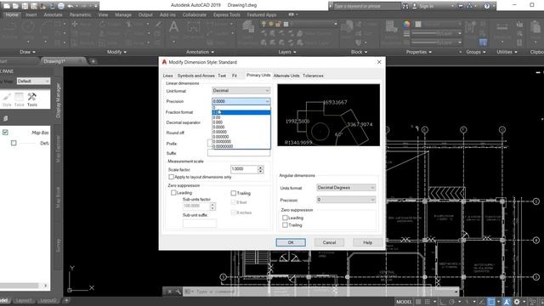Image resolution: width=544 pixels, height=306 pixels.
Task: Choose 0.00000000 from the Precision list
Action: pos(241,146)
